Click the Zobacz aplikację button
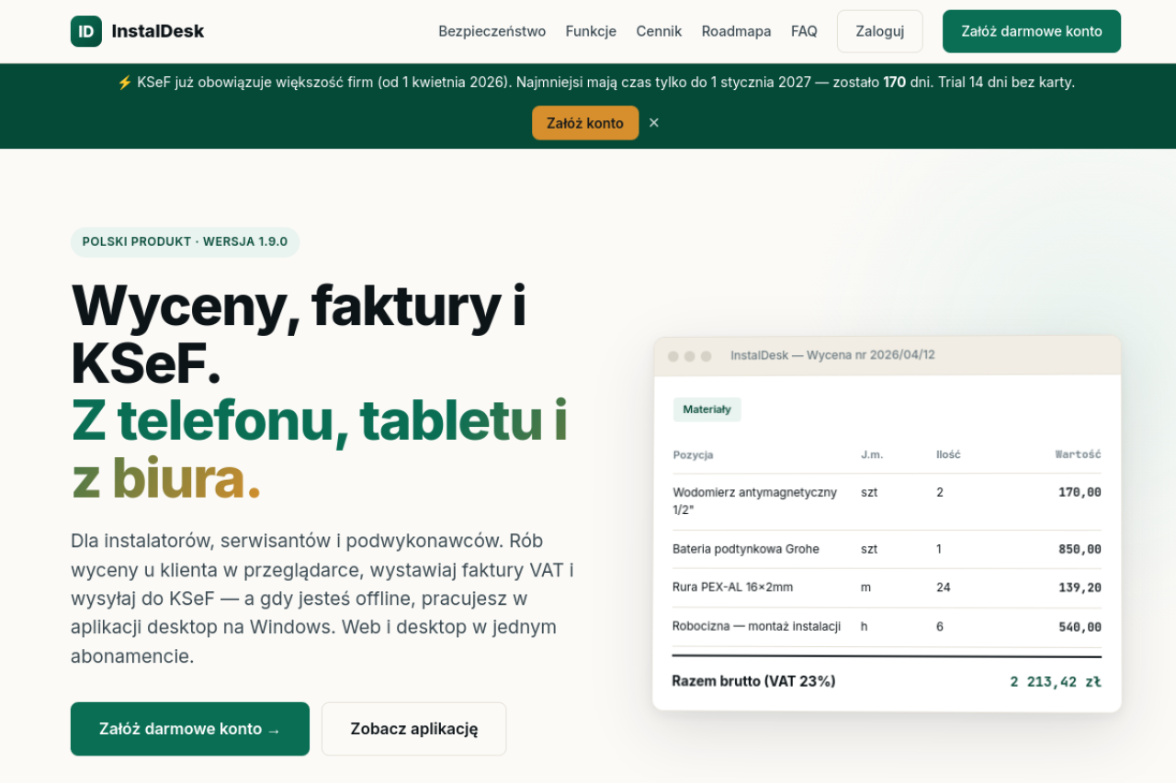The height and width of the screenshot is (783, 1176). coord(413,729)
